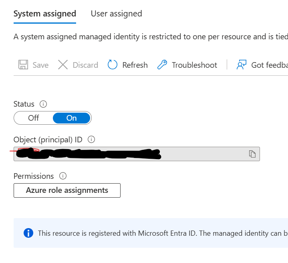Image resolution: width=288 pixels, height=263 pixels.
Task: Click the Object (principal) ID label
Action: [48, 140]
